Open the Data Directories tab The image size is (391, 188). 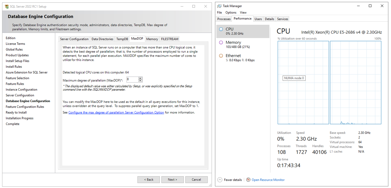[102, 39]
